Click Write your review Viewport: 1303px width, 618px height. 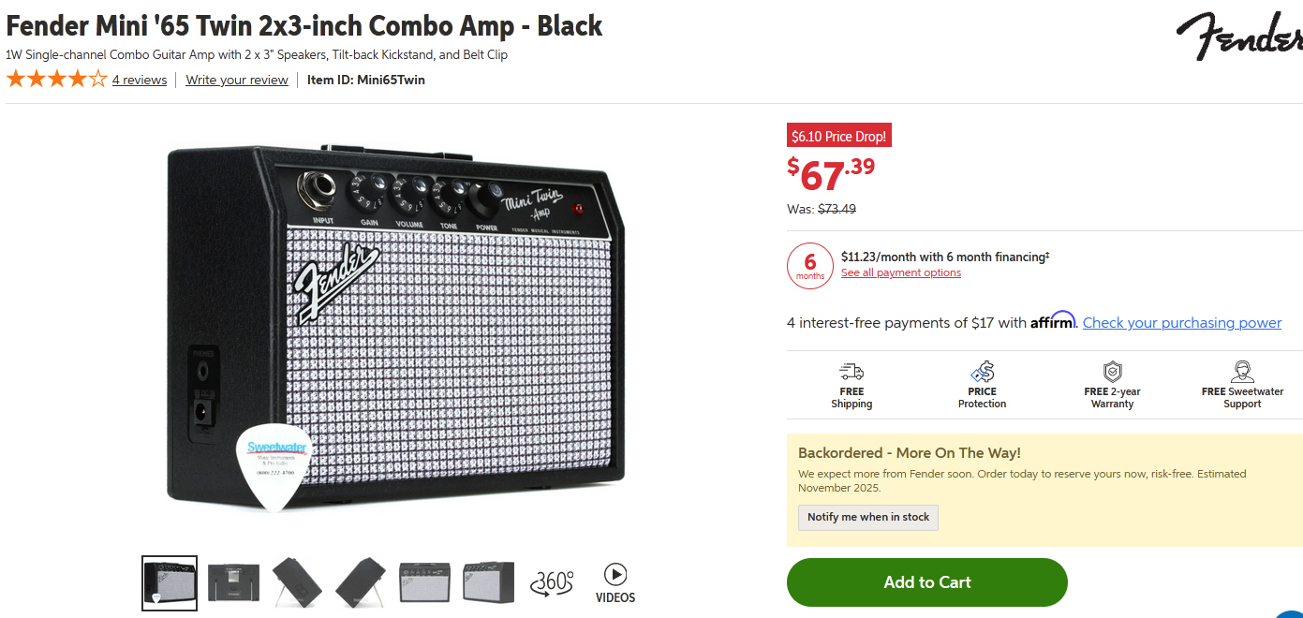237,81
